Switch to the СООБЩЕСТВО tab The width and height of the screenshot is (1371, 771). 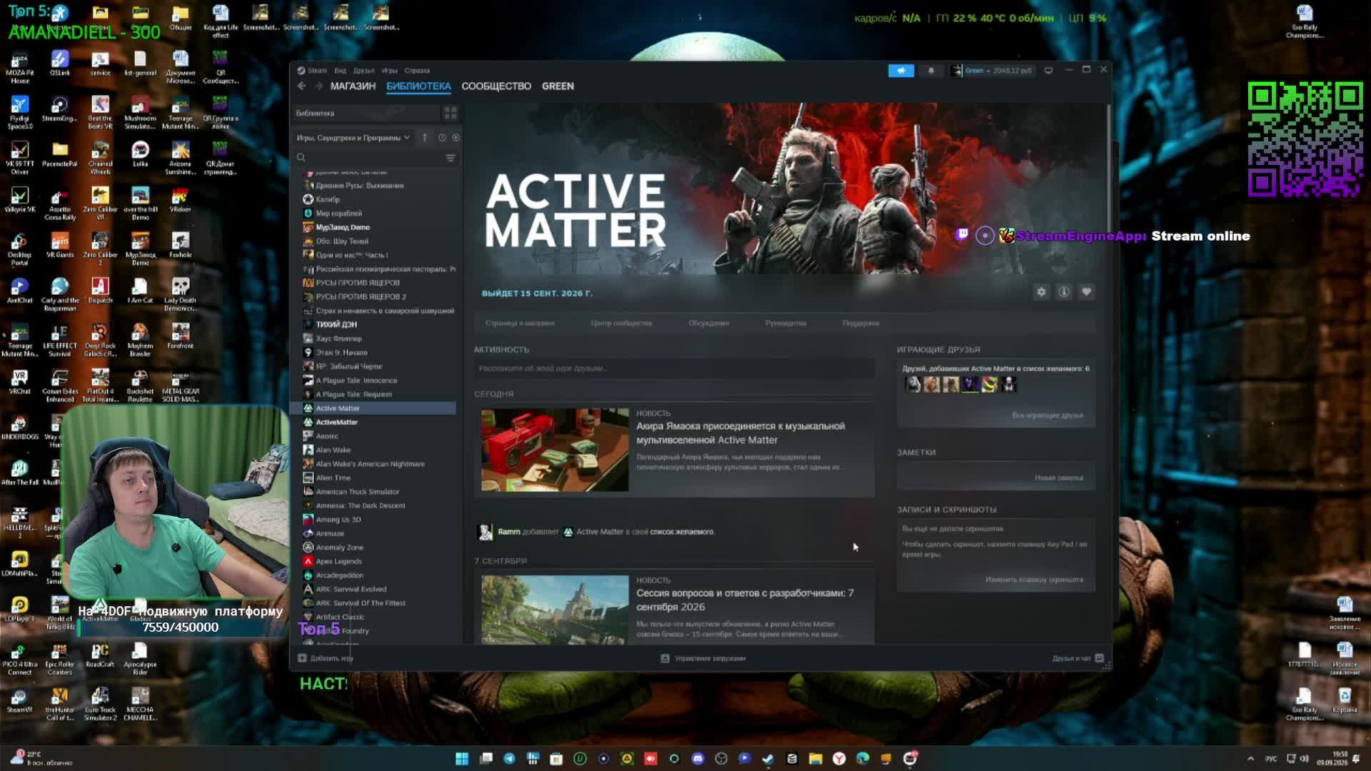pyautogui.click(x=496, y=86)
